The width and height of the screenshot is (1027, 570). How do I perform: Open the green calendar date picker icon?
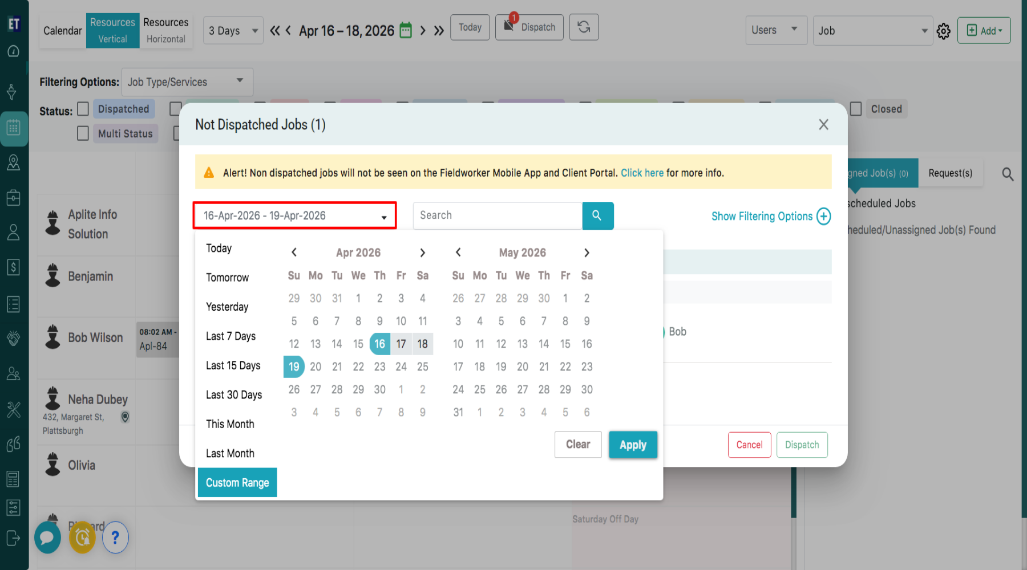[406, 31]
